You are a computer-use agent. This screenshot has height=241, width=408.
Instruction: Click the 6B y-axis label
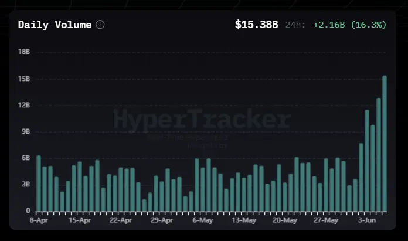pyautogui.click(x=26, y=158)
